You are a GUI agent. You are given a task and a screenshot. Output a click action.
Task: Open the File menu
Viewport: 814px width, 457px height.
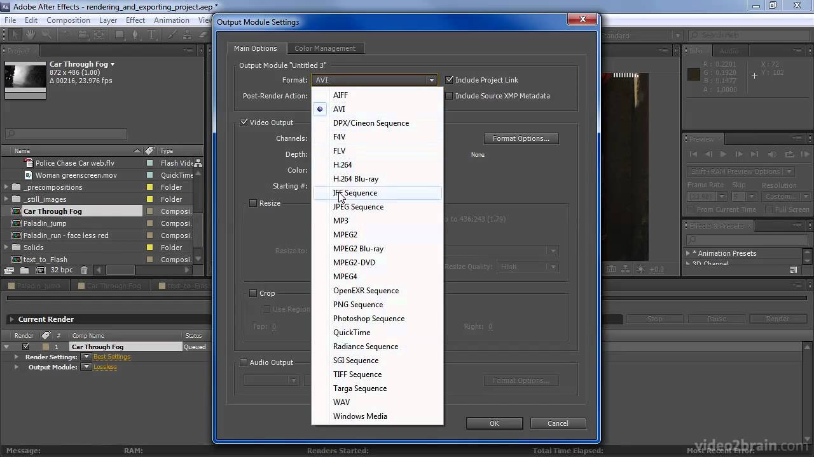click(10, 20)
